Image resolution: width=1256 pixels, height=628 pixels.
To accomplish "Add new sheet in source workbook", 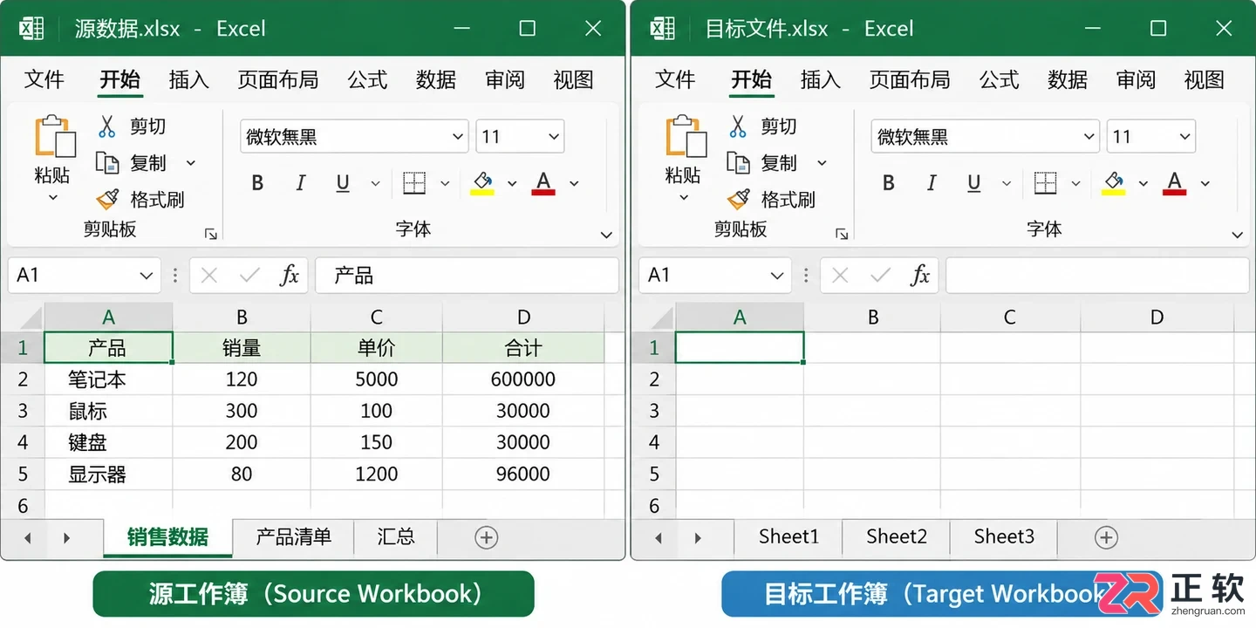I will coord(487,537).
